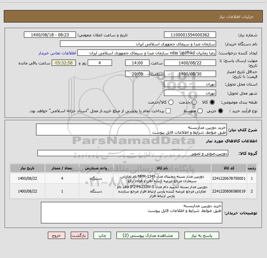The width and height of the screenshot is (267, 258).
Task: Click the بازگشت back button
Action: coord(79,235)
